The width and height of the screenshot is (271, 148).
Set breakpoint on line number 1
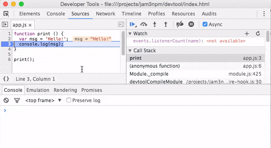(x=9, y=34)
